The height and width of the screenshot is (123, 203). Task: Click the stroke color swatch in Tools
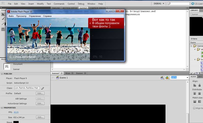[5, 24]
